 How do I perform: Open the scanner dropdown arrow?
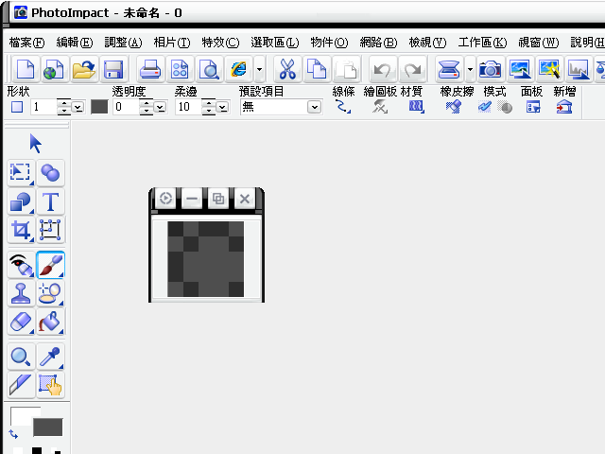pyautogui.click(x=470, y=69)
